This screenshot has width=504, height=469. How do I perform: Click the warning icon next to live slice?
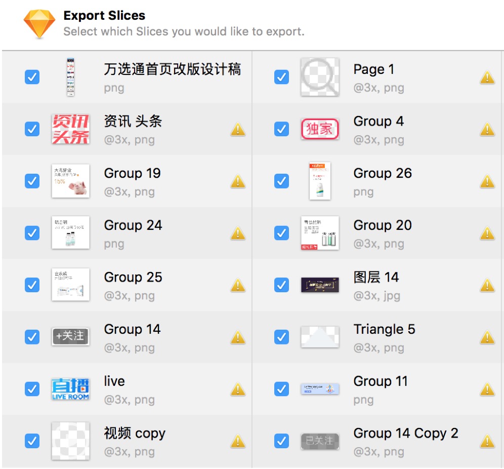pos(238,389)
